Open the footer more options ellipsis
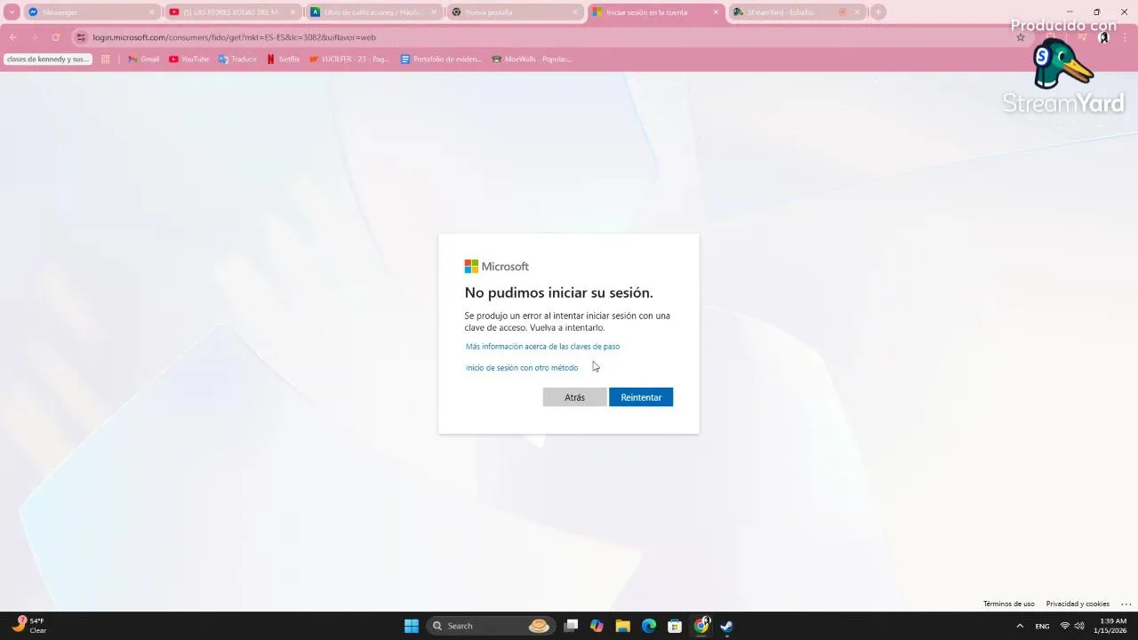This screenshot has width=1138, height=640. (1126, 604)
